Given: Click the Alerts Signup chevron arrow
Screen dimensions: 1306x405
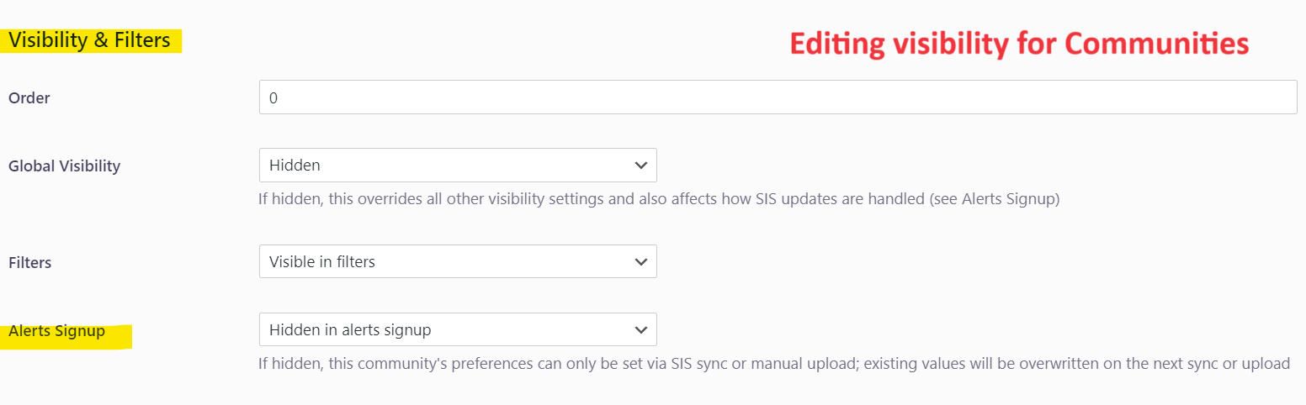Looking at the screenshot, I should tap(640, 330).
